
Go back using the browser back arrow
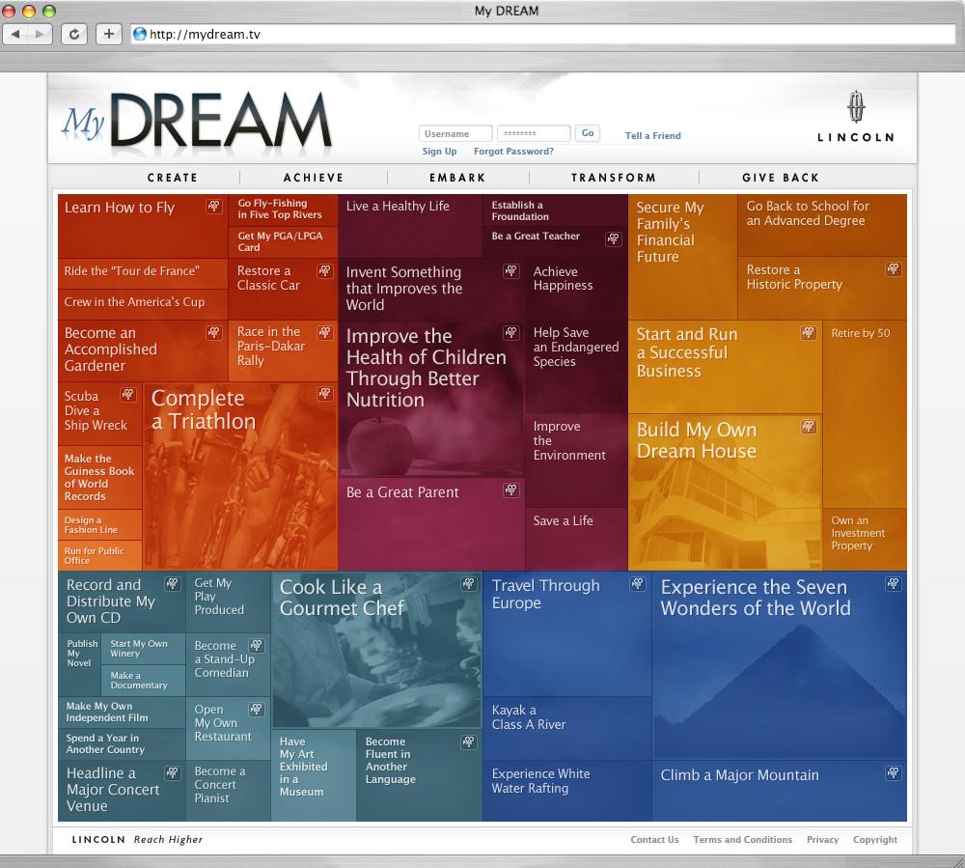coord(18,34)
